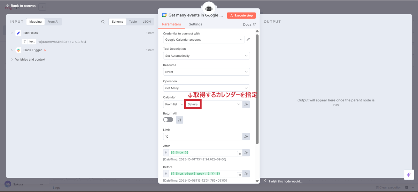
Task: Click AI sparkle button beside Return All
Action: point(179,120)
